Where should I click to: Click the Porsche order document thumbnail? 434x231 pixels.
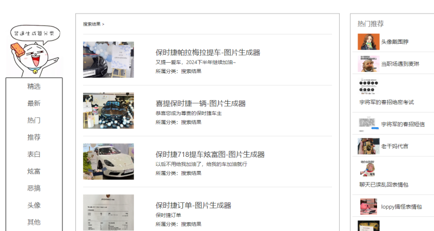click(108, 213)
